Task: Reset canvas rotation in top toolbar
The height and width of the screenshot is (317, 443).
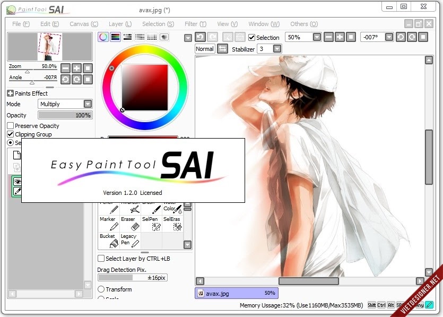Action: (x=423, y=37)
